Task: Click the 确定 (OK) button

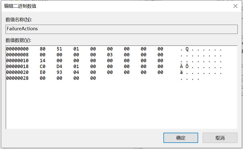Action: [181, 138]
